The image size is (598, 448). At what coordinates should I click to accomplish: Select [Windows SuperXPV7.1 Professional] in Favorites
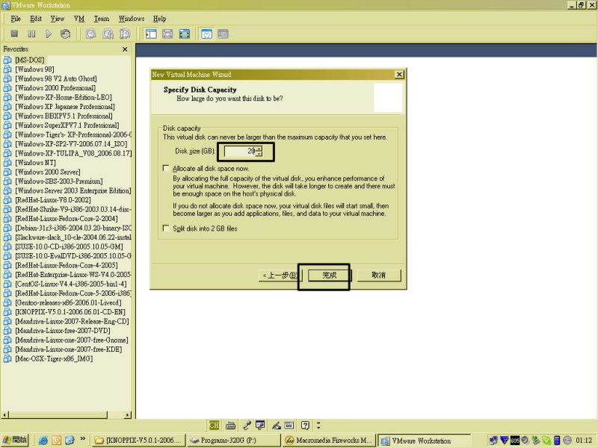(67, 125)
